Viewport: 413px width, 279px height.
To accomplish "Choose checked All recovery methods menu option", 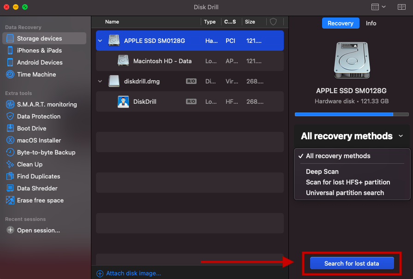I will (352, 156).
